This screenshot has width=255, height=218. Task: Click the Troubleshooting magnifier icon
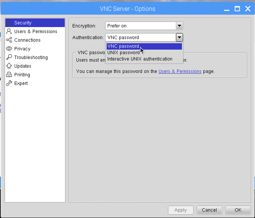(x=9, y=58)
